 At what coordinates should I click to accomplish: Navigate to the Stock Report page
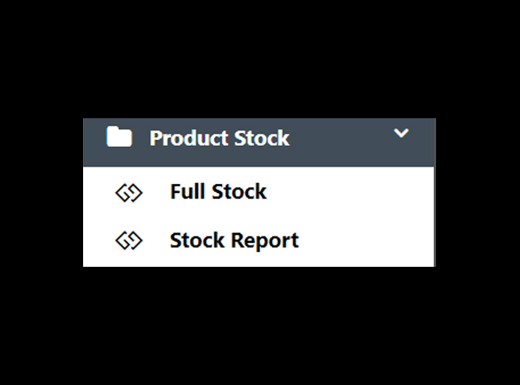(234, 241)
